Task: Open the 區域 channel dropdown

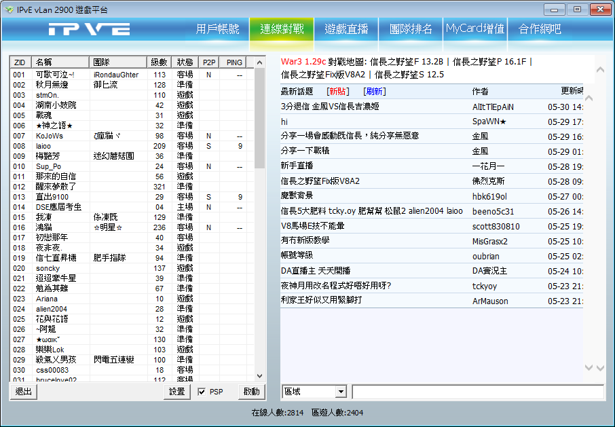Action: tap(315, 392)
